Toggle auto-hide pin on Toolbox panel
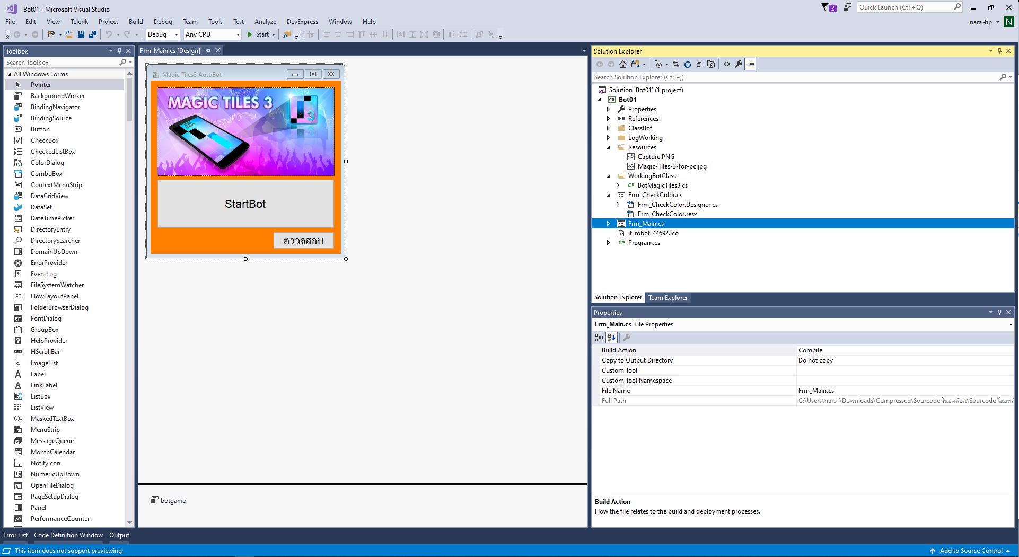1019x557 pixels. 119,51
